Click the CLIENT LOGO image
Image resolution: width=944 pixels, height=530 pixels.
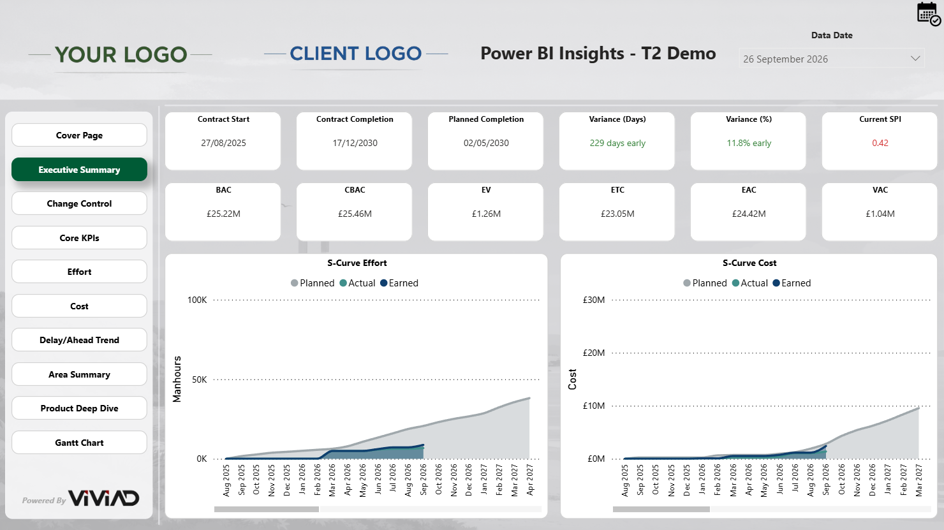click(355, 54)
